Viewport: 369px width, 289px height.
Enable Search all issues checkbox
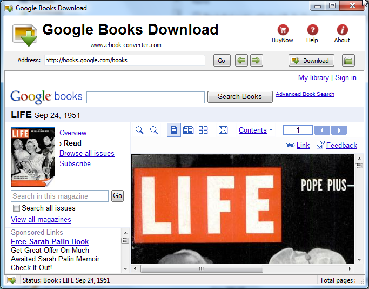pos(16,208)
